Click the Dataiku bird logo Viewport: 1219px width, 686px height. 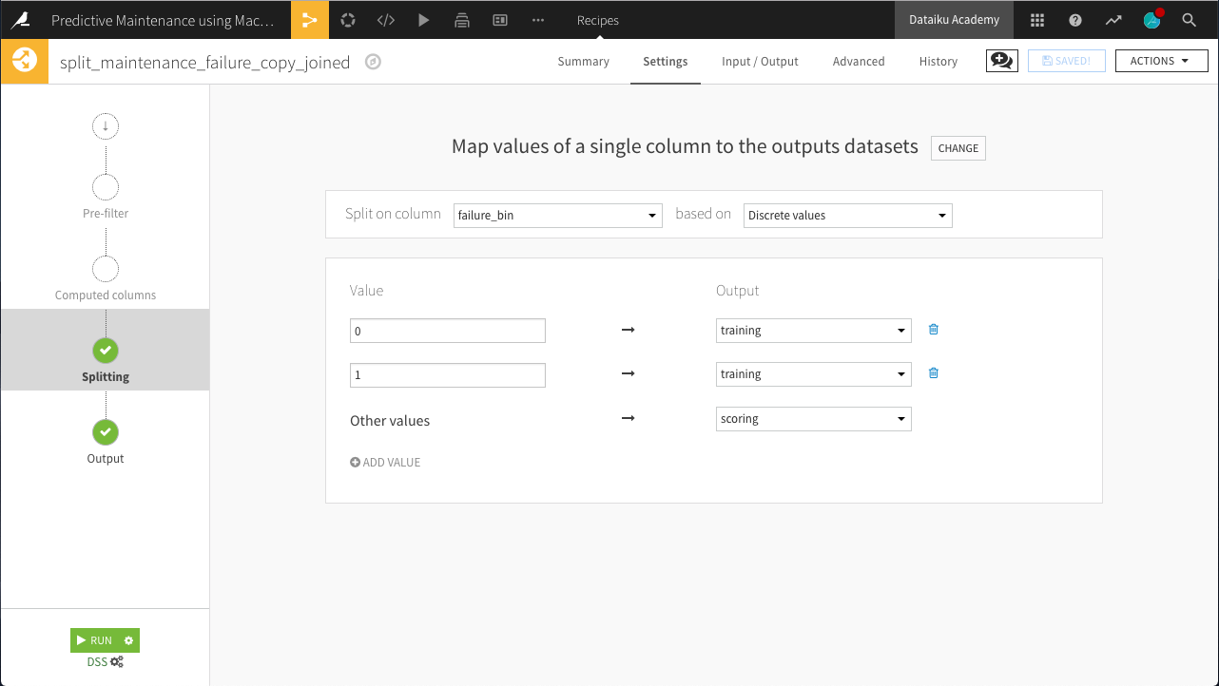pyautogui.click(x=20, y=20)
